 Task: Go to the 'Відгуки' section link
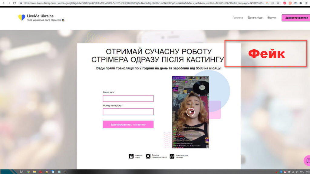point(272,18)
